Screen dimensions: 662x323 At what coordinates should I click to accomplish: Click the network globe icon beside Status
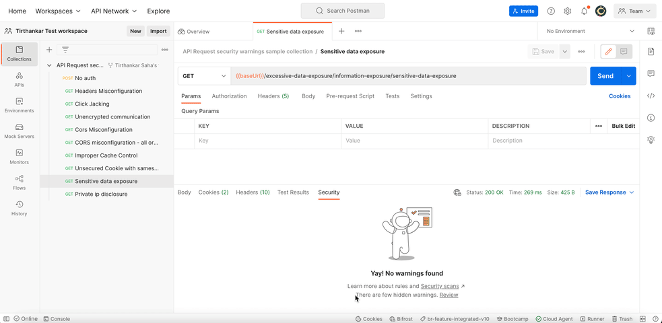tap(457, 192)
